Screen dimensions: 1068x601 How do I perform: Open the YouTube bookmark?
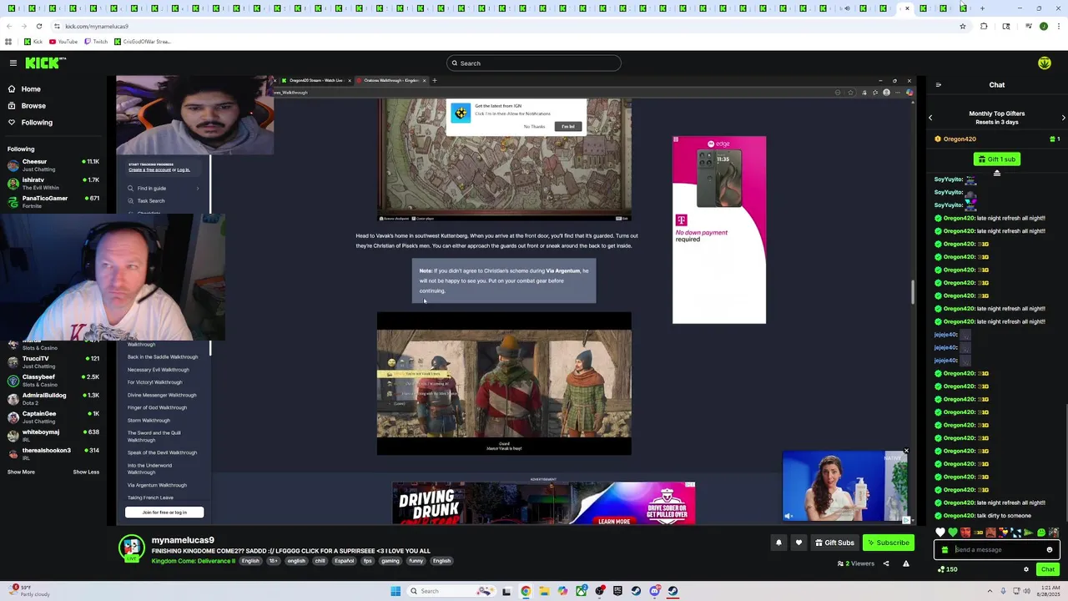pos(63,42)
